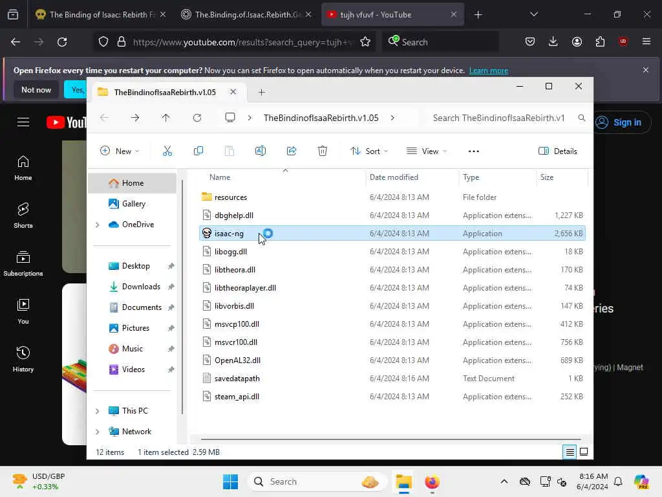Add a new Explorer tab
662x497 pixels.
(x=262, y=92)
